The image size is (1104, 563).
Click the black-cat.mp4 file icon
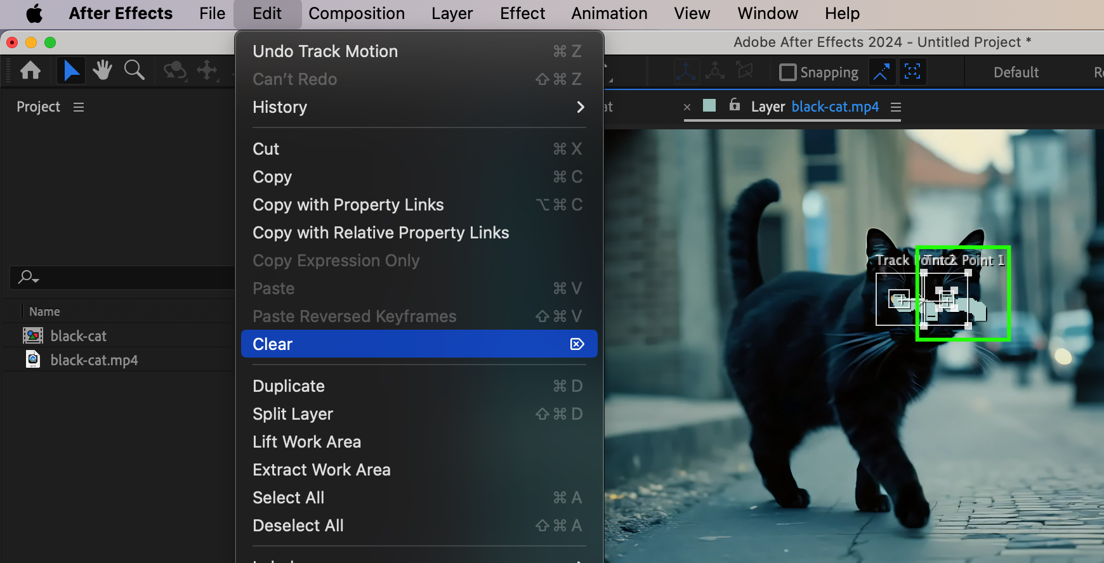[33, 359]
